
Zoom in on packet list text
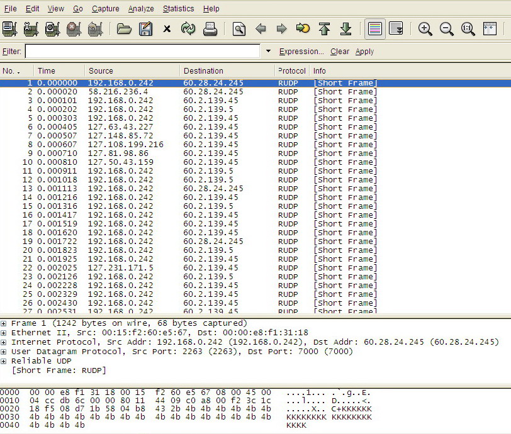425,29
